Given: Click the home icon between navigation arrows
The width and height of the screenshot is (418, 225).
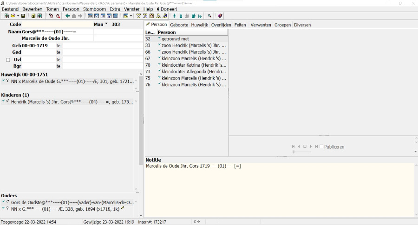Looking at the screenshot, I should click(74, 16).
